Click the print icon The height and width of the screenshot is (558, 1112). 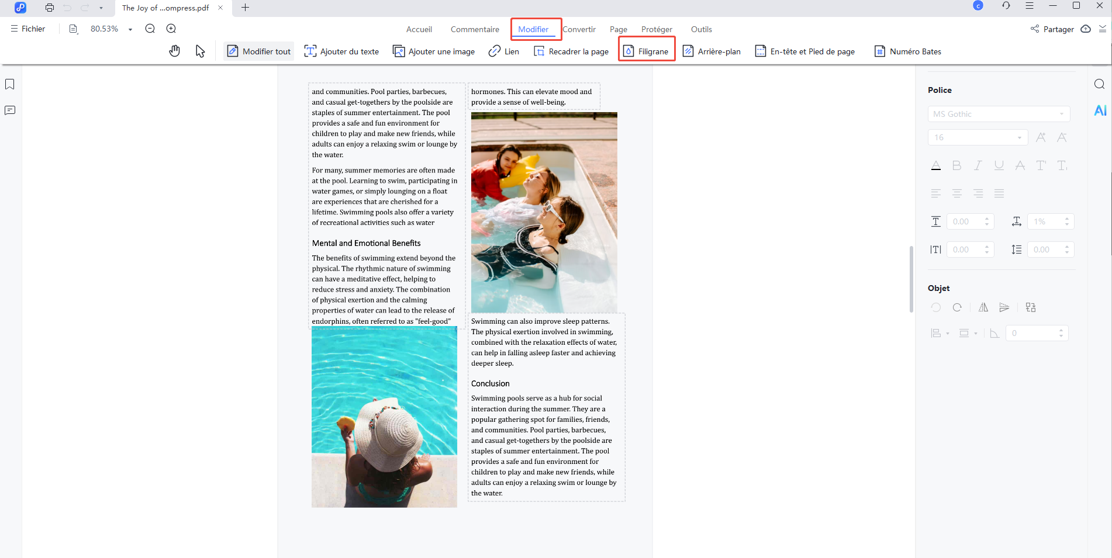pos(50,8)
